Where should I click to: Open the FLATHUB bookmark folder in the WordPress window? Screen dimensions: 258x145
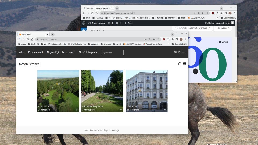(x=98, y=18)
